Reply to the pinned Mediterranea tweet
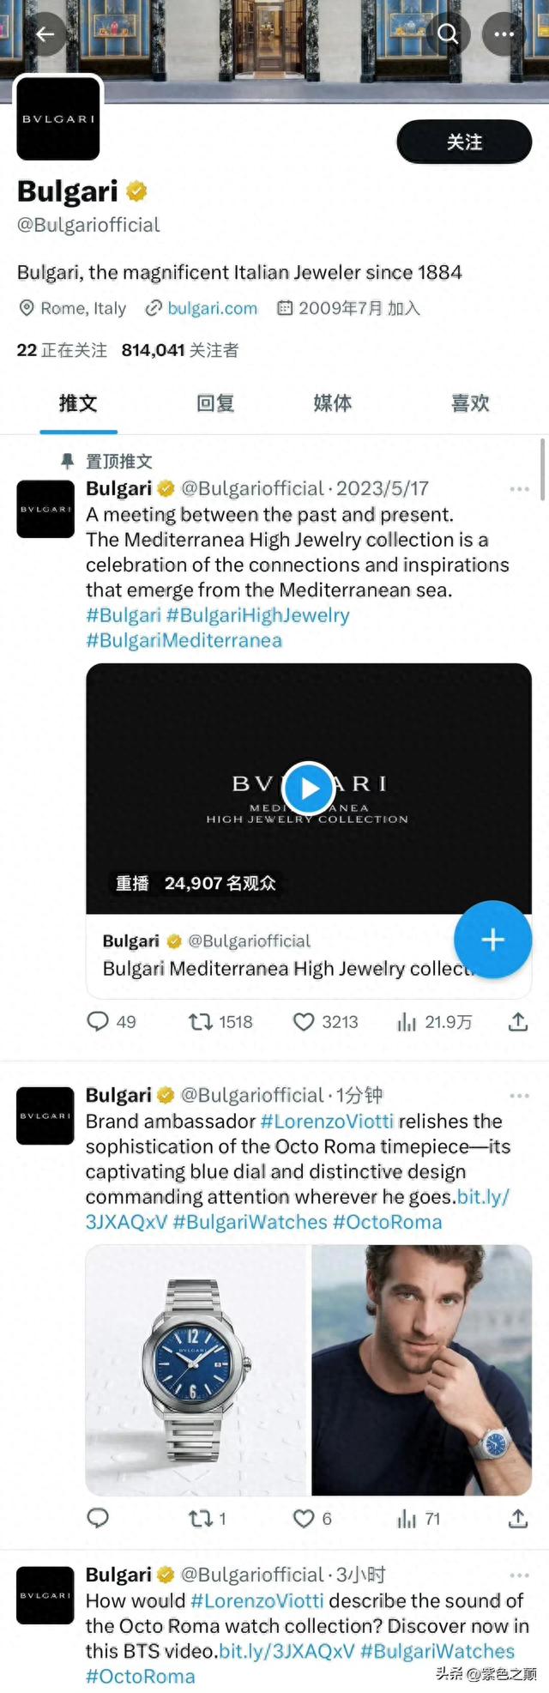This screenshot has width=549, height=1693. pos(99,1021)
